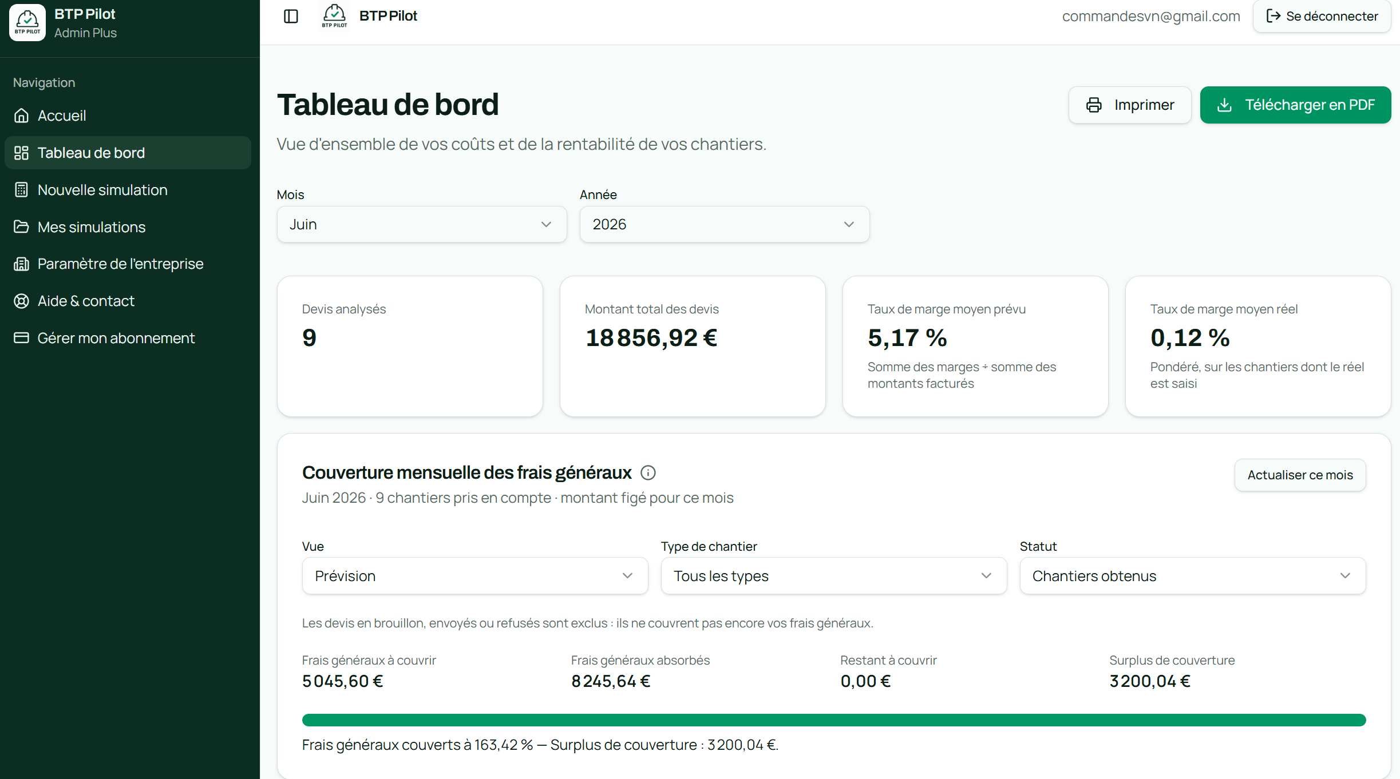This screenshot has width=1400, height=779.
Task: Click the chevron of the Prévision selector
Action: (627, 576)
